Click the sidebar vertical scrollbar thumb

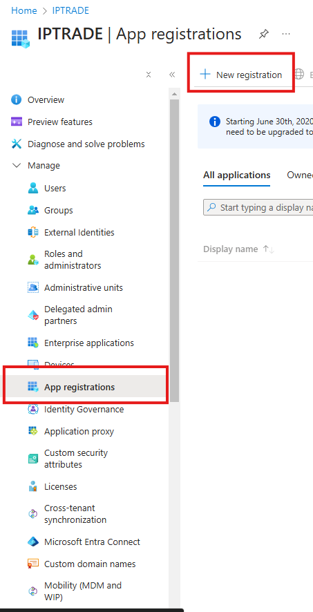[x=174, y=251]
